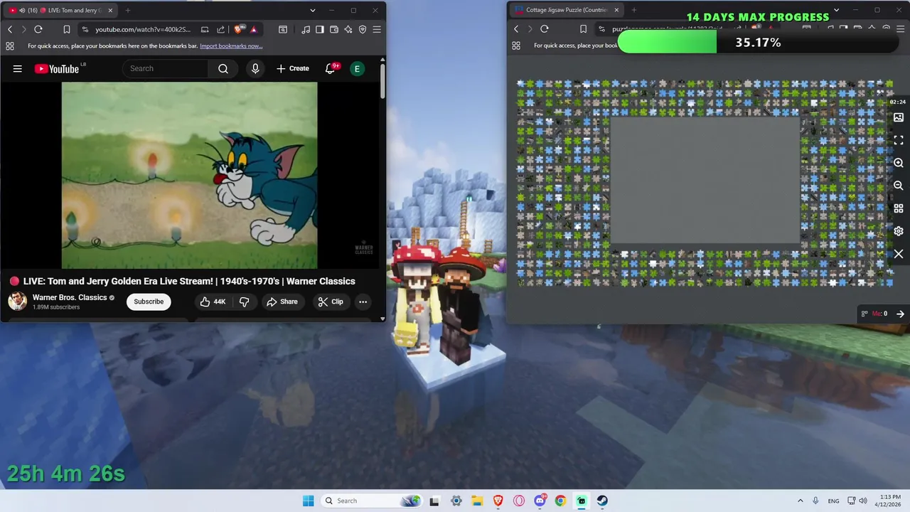Screen dimensions: 910x512
Task: Zoom in on the puzzle
Action: pos(899,163)
